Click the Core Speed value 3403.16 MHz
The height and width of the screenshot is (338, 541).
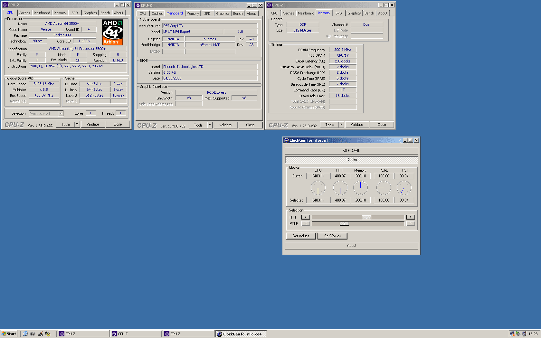coord(44,84)
